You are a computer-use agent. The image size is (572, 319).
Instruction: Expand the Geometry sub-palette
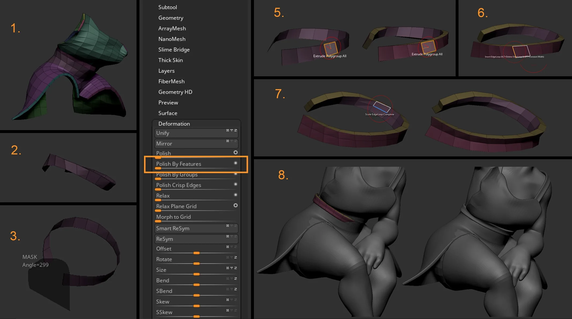click(x=171, y=18)
